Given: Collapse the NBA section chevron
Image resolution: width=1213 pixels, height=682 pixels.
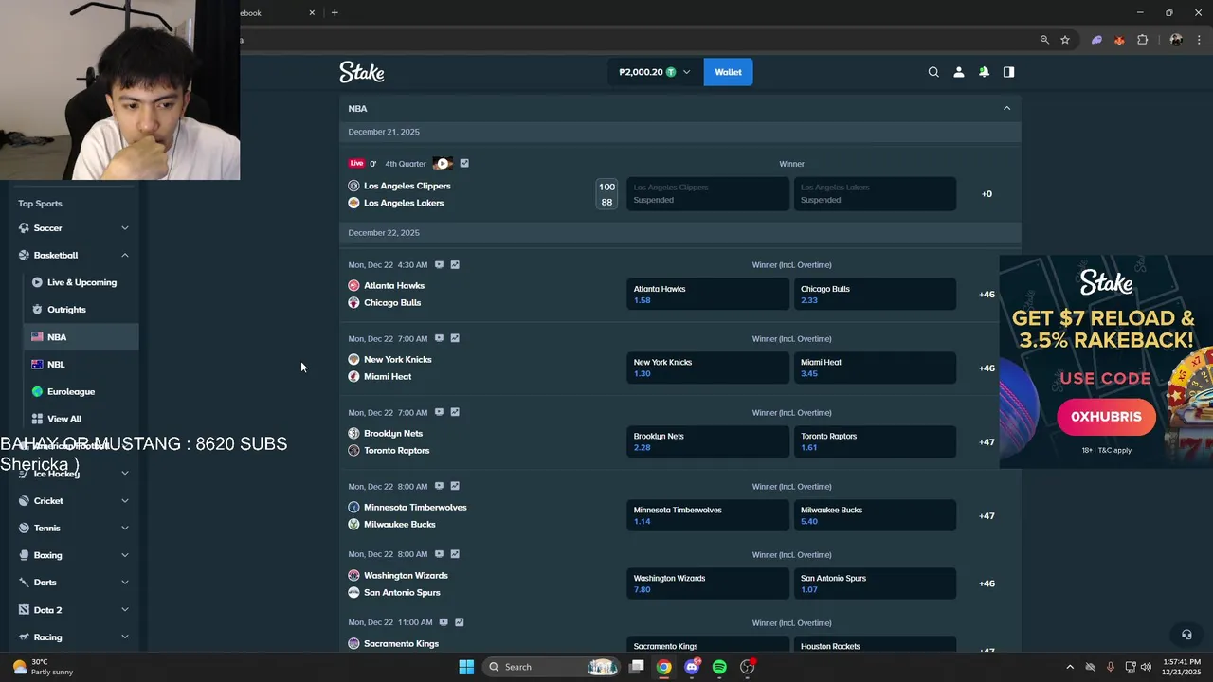Looking at the screenshot, I should pyautogui.click(x=1006, y=108).
